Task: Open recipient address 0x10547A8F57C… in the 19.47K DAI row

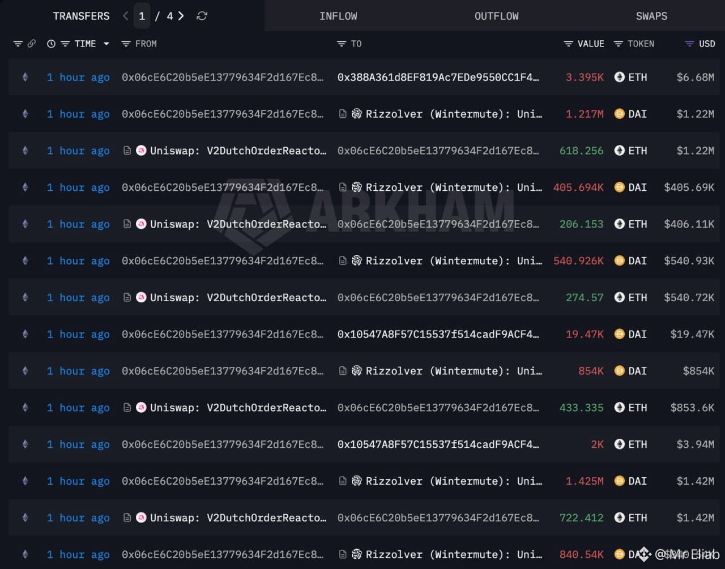Action: point(438,334)
